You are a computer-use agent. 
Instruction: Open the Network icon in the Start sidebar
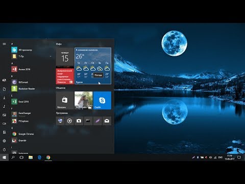point(4,132)
